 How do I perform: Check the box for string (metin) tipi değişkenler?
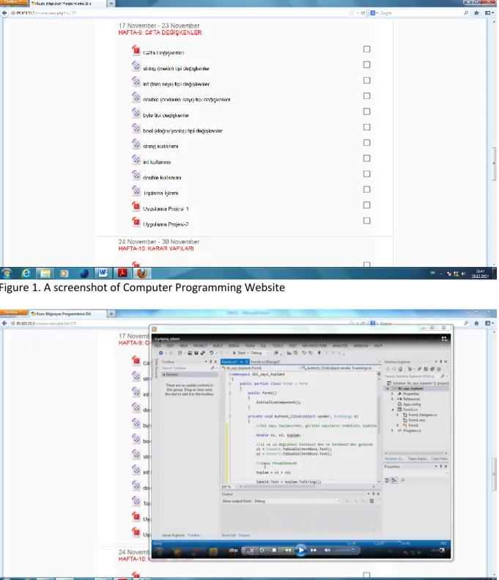[366, 65]
